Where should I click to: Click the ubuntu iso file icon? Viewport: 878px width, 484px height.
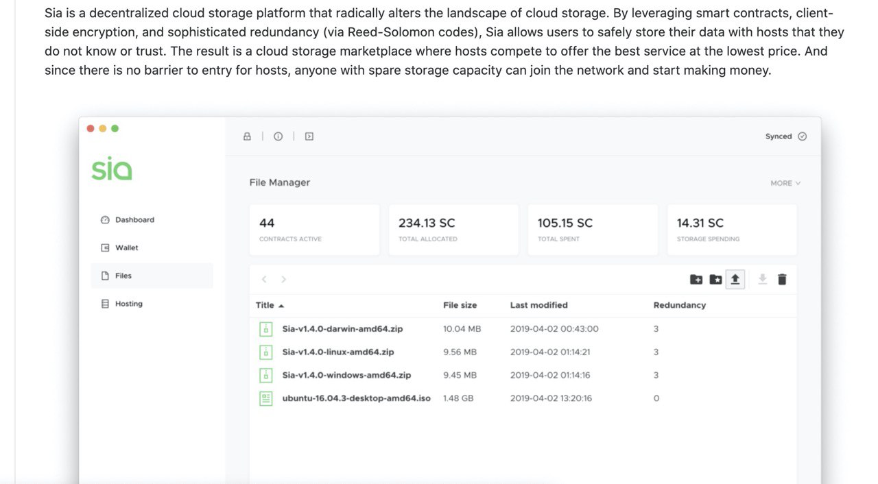pos(265,398)
